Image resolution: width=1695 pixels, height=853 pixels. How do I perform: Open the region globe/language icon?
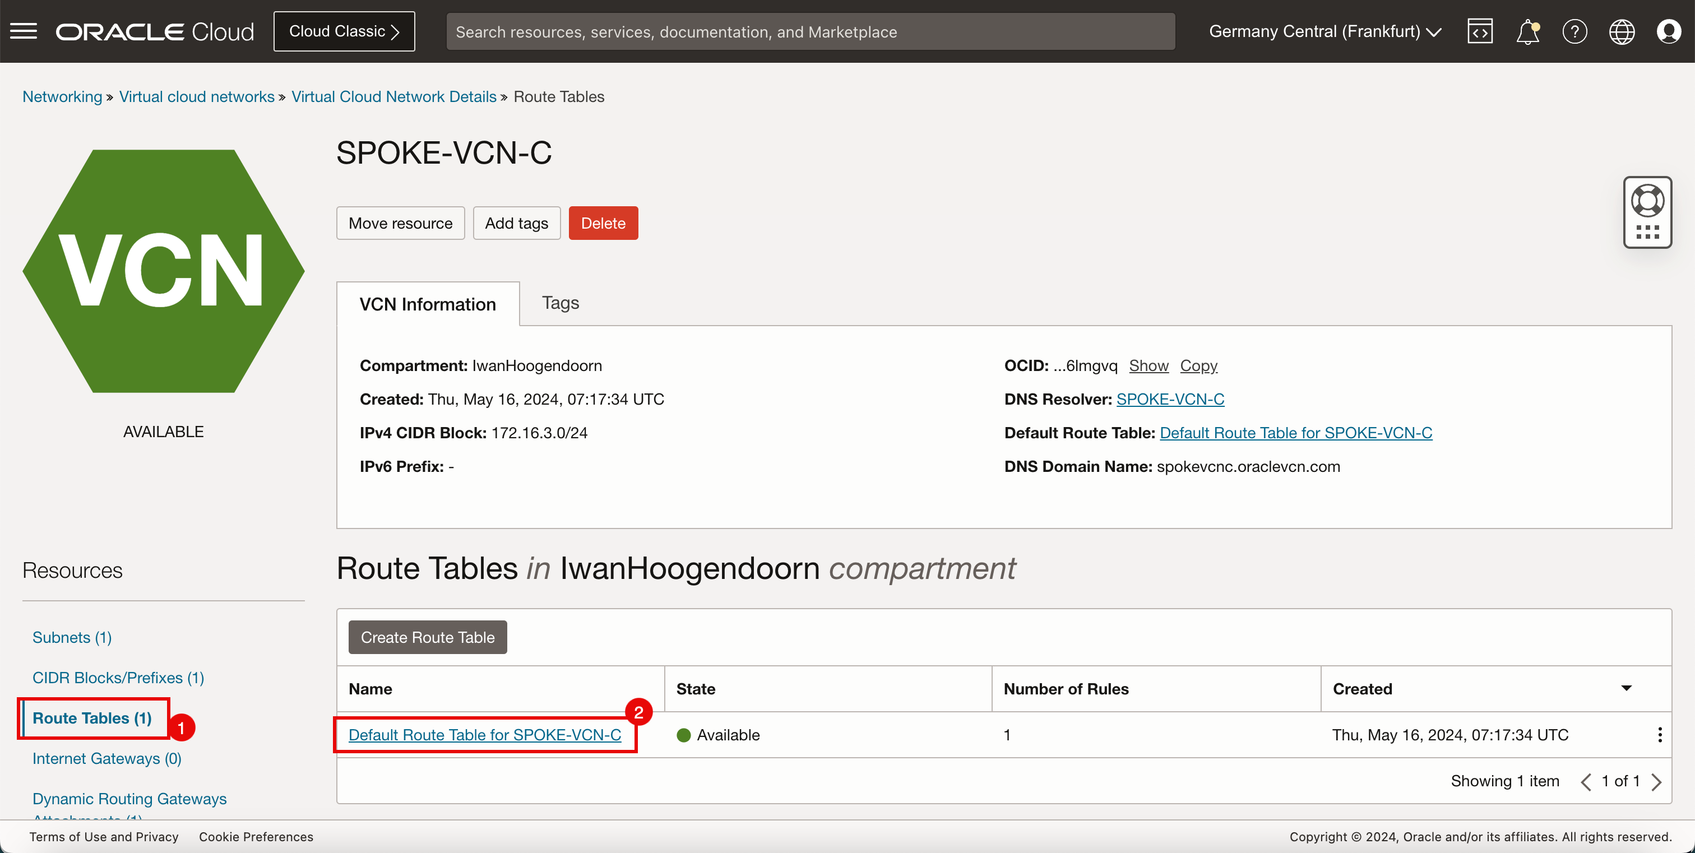coord(1621,30)
